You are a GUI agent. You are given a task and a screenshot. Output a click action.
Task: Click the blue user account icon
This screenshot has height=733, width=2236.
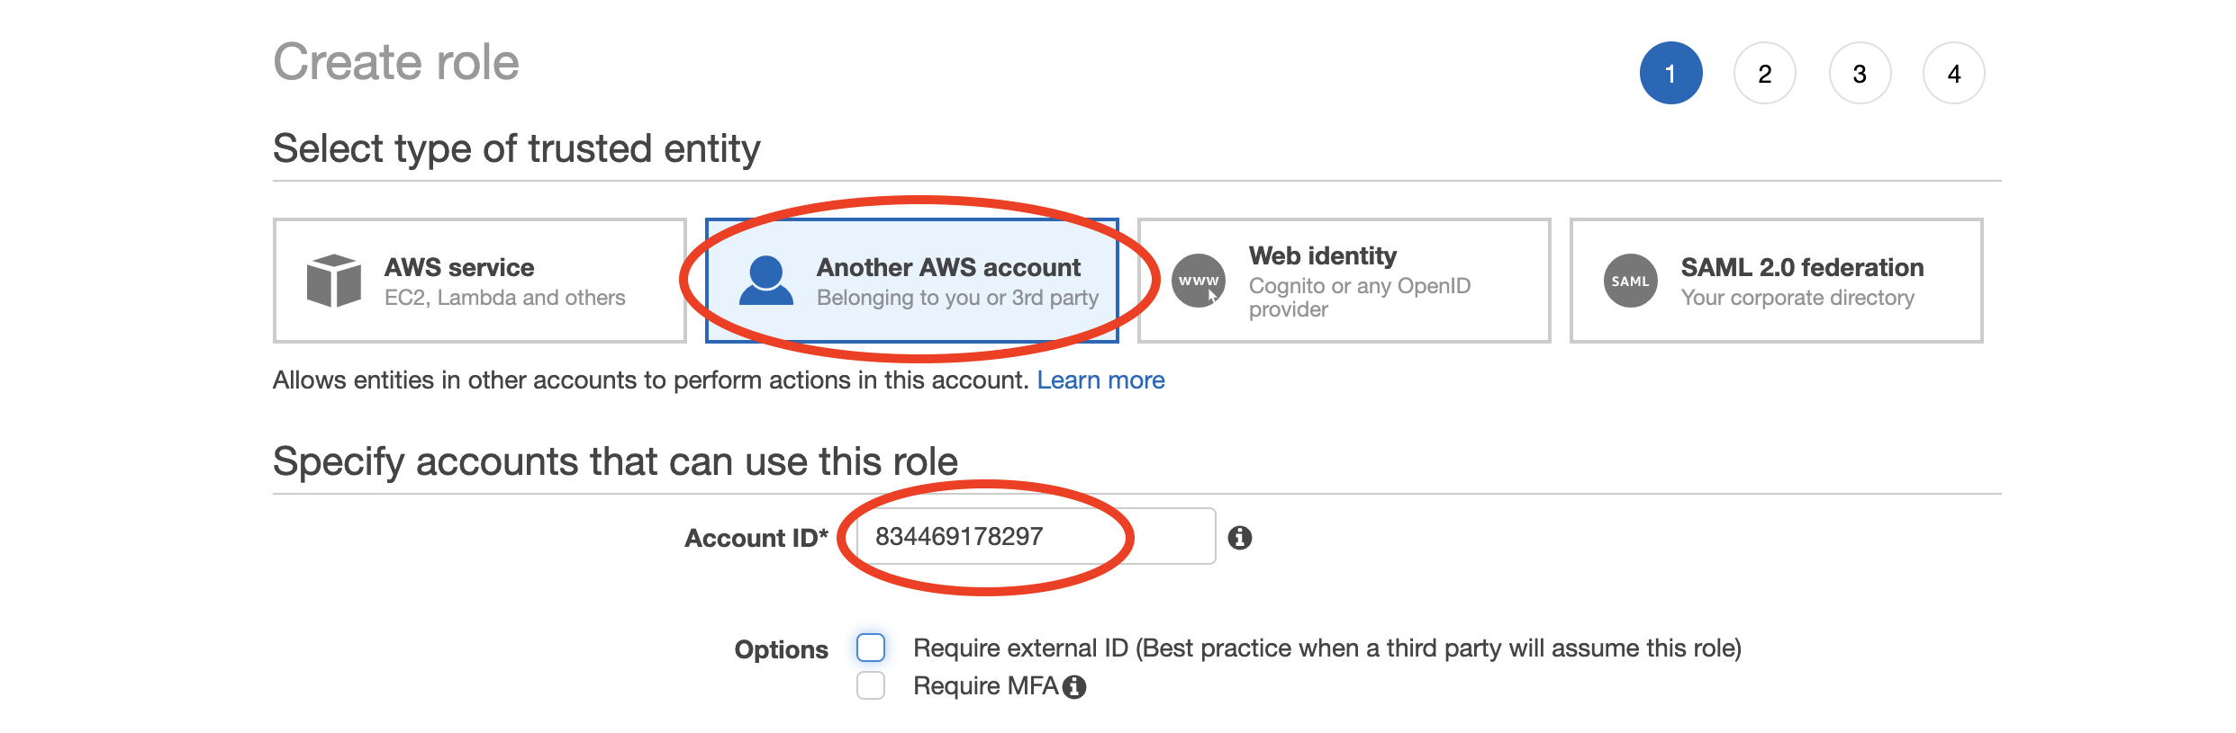[x=765, y=281]
